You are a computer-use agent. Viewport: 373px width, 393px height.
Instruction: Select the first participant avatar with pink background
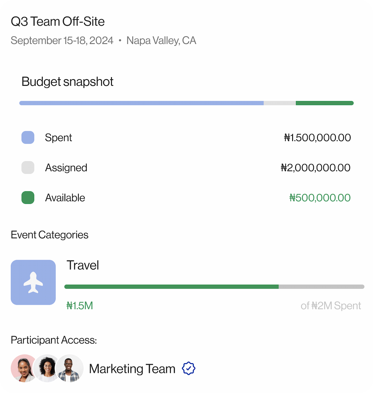click(22, 368)
